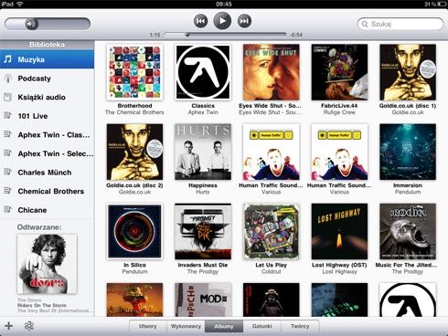448x336 pixels.
Task: Click the volume slider speaker knob
Action: pos(31,24)
